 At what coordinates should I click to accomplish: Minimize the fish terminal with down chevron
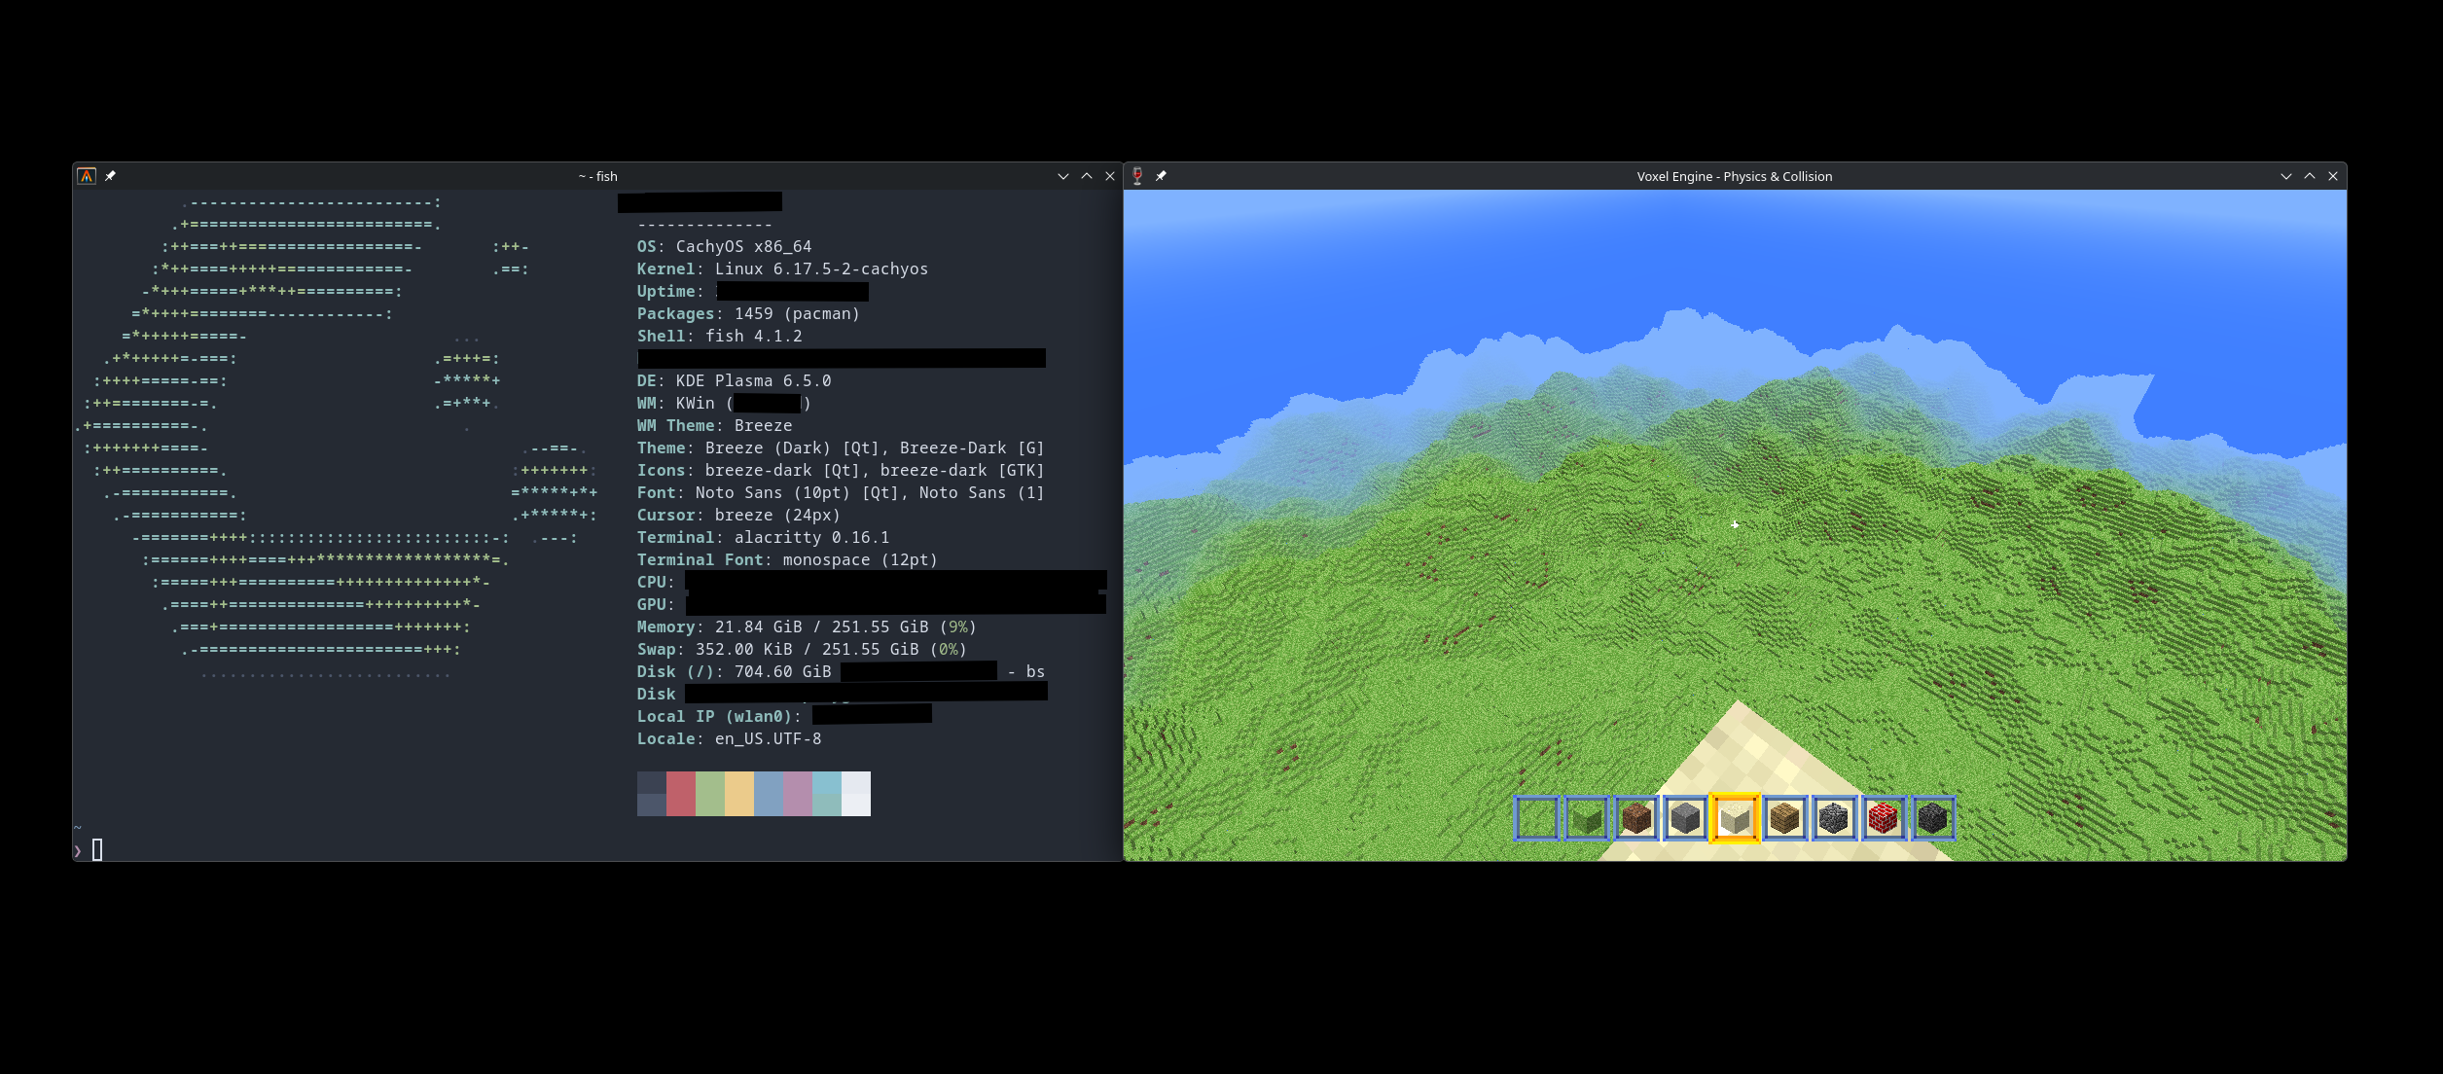(x=1062, y=176)
